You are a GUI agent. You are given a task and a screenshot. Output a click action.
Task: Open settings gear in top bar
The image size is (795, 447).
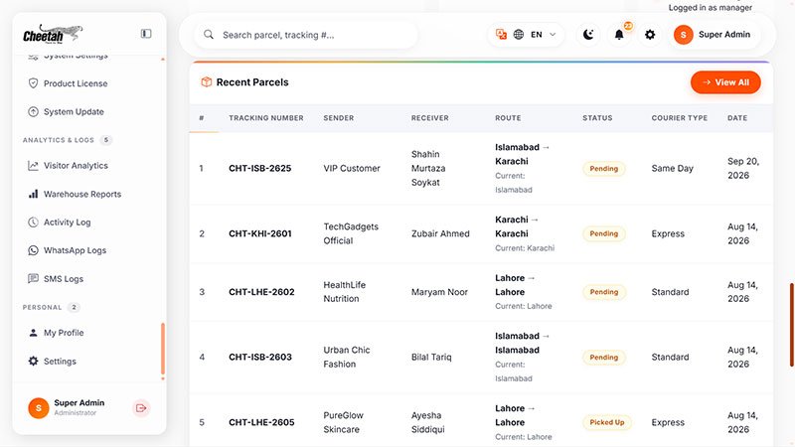(650, 35)
